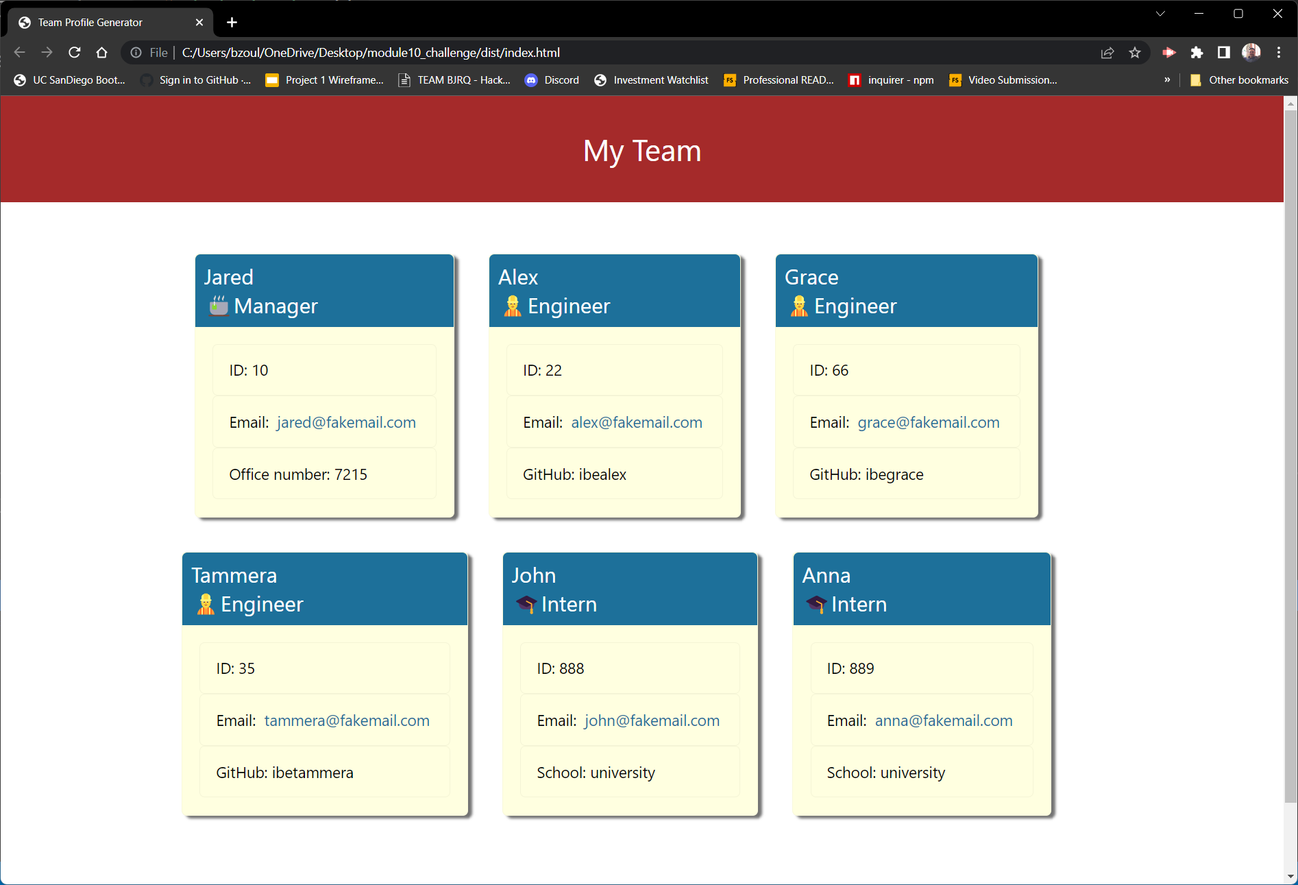
Task: Open the home page via house icon
Action: pos(102,52)
